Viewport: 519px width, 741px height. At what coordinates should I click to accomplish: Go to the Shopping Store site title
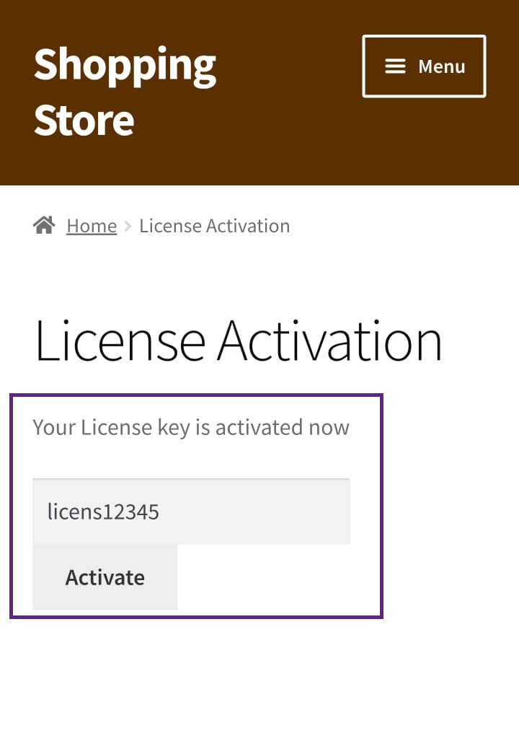pos(125,92)
